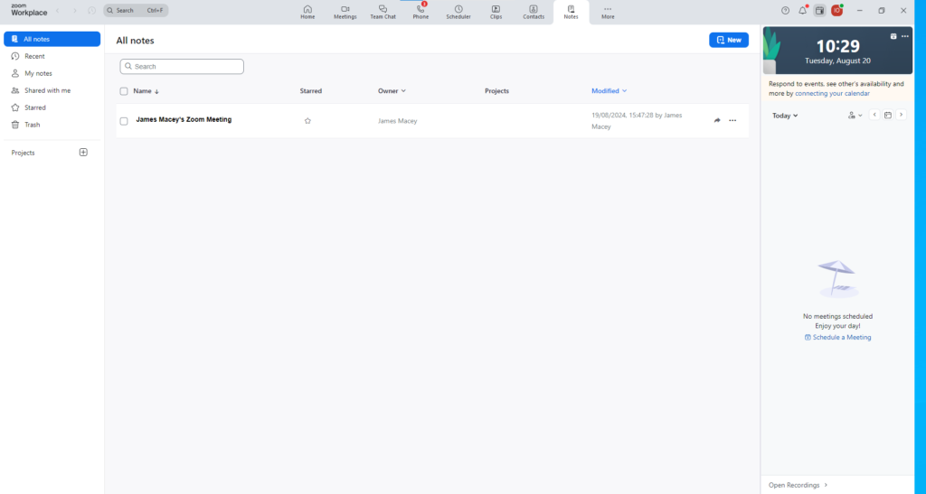
Task: Star the James Macey's Zoom Meeting note
Action: tap(307, 121)
